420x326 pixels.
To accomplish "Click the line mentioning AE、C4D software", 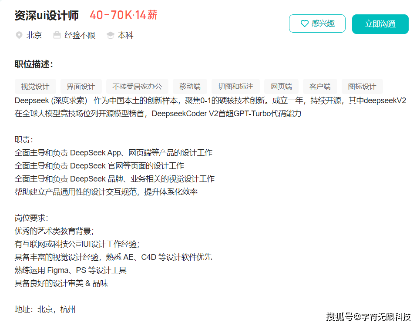I will coord(113,257).
